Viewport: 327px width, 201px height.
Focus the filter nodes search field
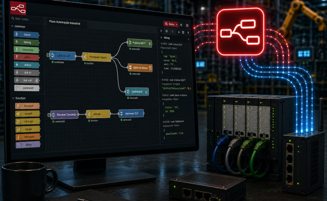pos(27,19)
